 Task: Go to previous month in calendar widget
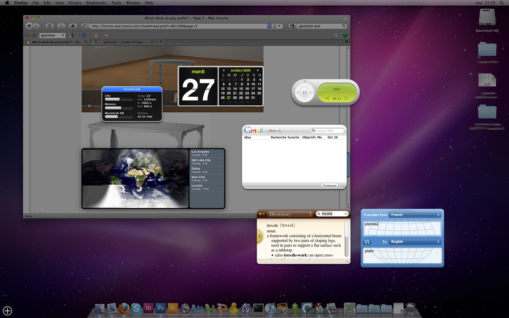click(x=223, y=71)
